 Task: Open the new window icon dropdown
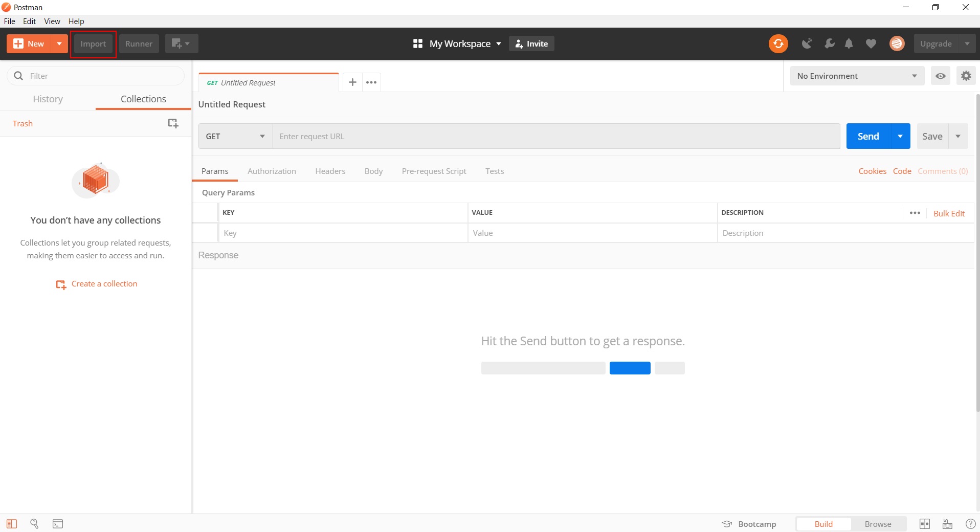point(181,43)
